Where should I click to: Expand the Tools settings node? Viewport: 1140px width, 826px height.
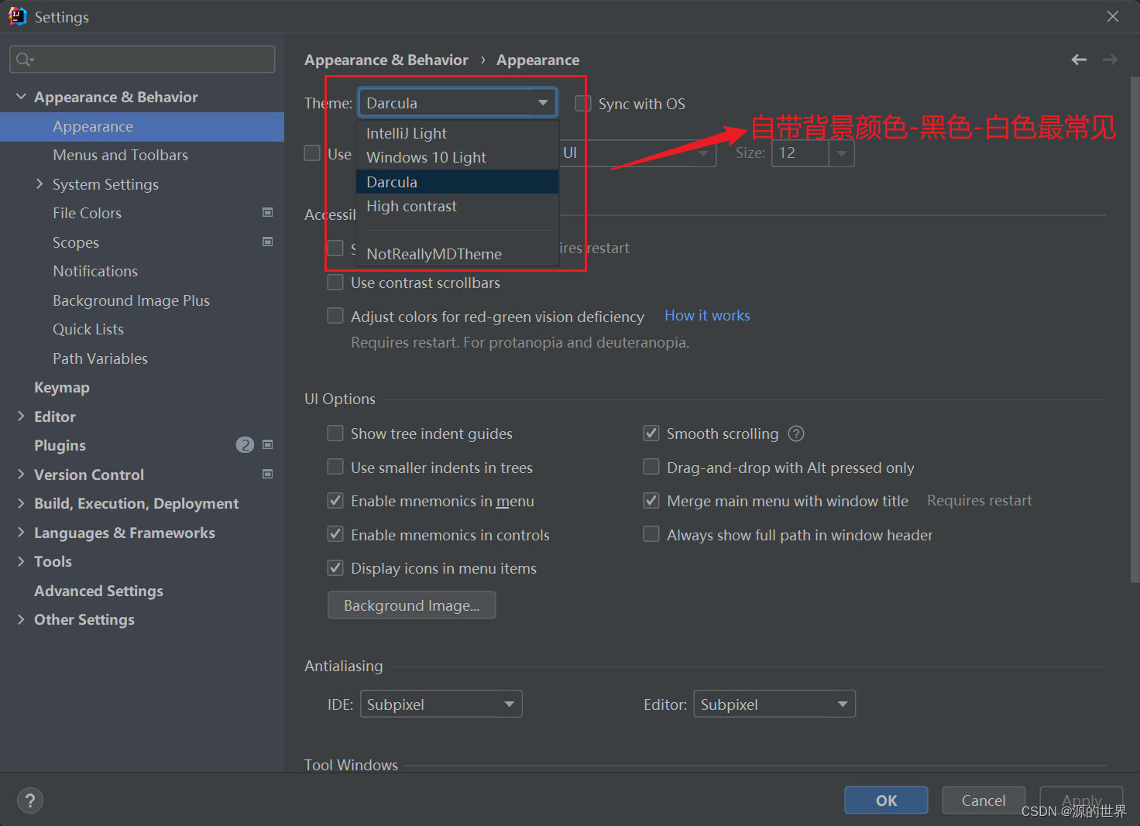[21, 561]
